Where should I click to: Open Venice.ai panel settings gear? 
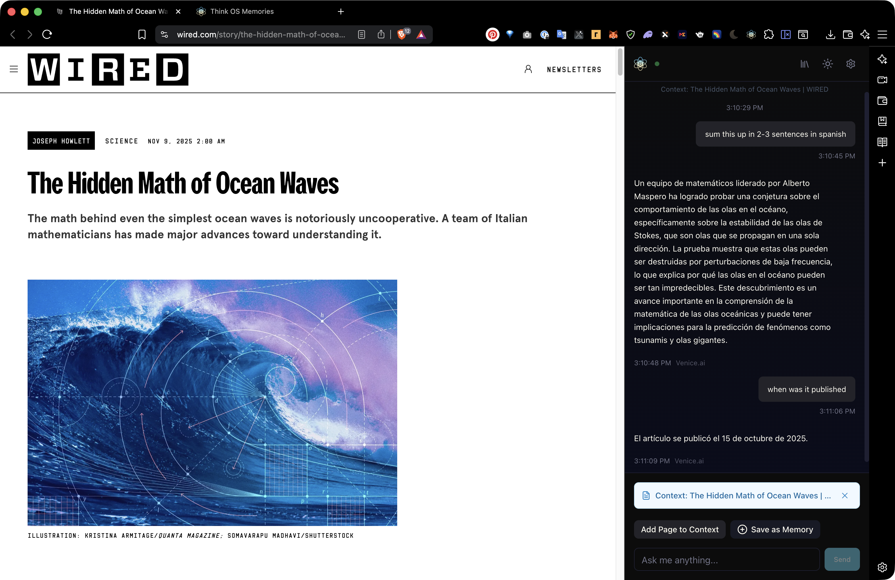(x=851, y=64)
